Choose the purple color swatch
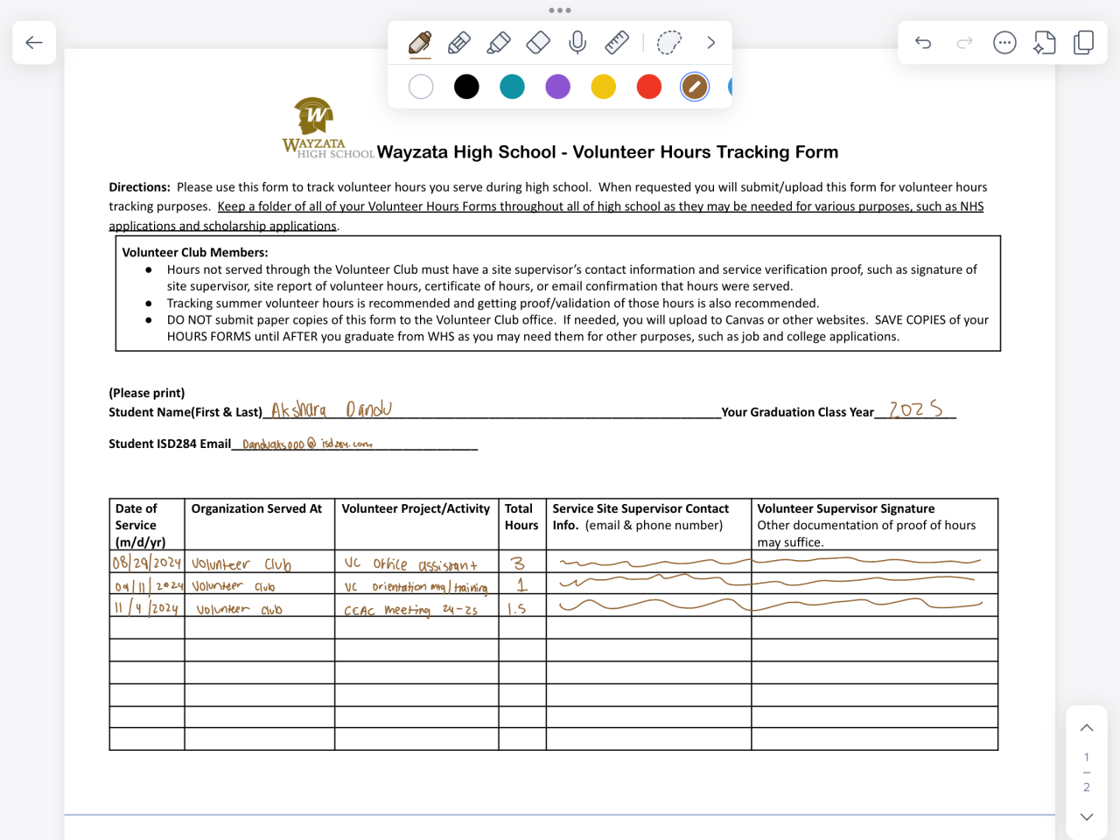Viewport: 1120px width, 840px height. coord(557,87)
